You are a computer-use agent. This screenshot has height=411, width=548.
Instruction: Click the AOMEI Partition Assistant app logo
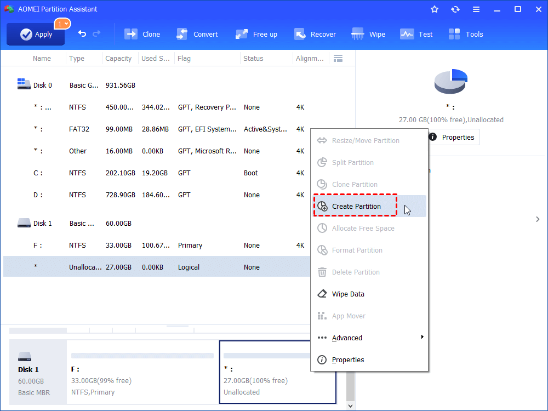(9, 9)
